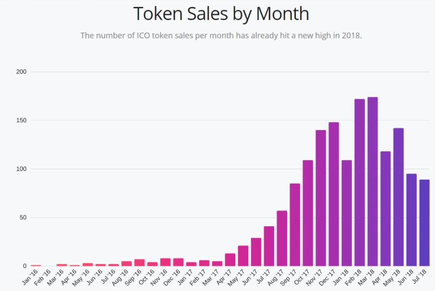Click the Jan '16 x-axis label
The image size is (435, 291).
[x=30, y=277]
